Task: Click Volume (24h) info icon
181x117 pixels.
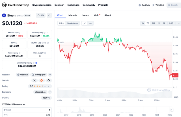Action: (44, 33)
